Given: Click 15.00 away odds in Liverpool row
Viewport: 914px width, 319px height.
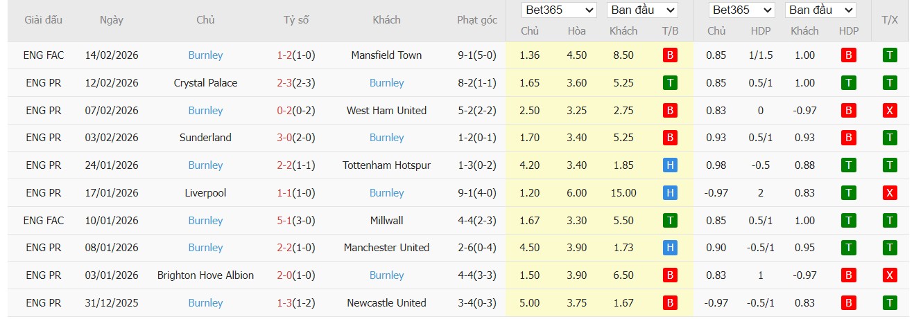Looking at the screenshot, I should click(x=623, y=193).
